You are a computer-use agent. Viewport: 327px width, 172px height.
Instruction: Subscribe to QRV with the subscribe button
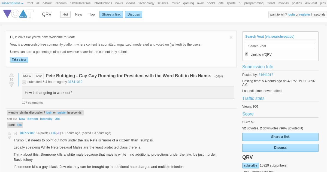tap(250, 165)
